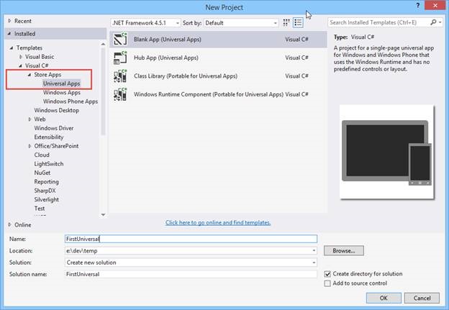Select Windows Phone Apps in the tree

click(71, 101)
